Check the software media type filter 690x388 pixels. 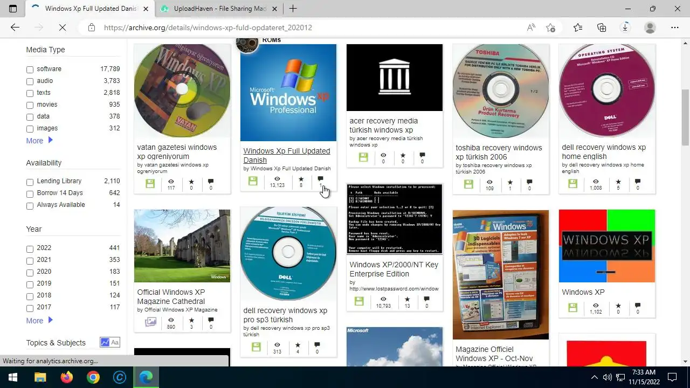pos(30,70)
